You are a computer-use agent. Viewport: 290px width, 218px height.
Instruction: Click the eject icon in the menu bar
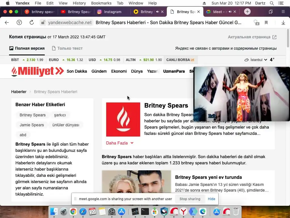[204, 3]
